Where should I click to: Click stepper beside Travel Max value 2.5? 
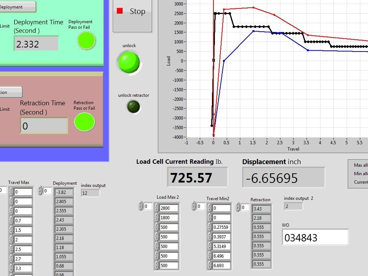pyautogui.click(x=11, y=249)
